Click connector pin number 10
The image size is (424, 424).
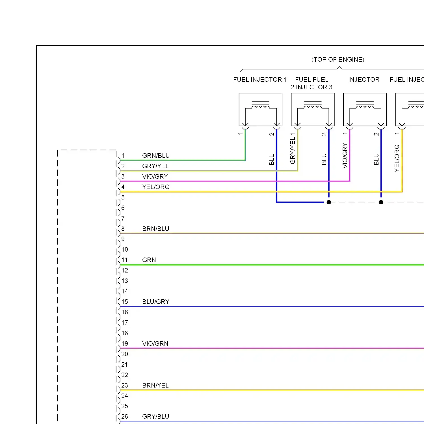pos(125,249)
